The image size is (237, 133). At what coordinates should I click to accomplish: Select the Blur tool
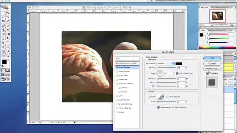click(3, 38)
